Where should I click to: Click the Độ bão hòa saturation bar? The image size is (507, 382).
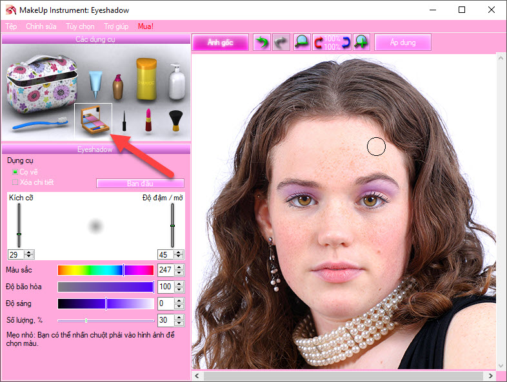pyautogui.click(x=106, y=287)
